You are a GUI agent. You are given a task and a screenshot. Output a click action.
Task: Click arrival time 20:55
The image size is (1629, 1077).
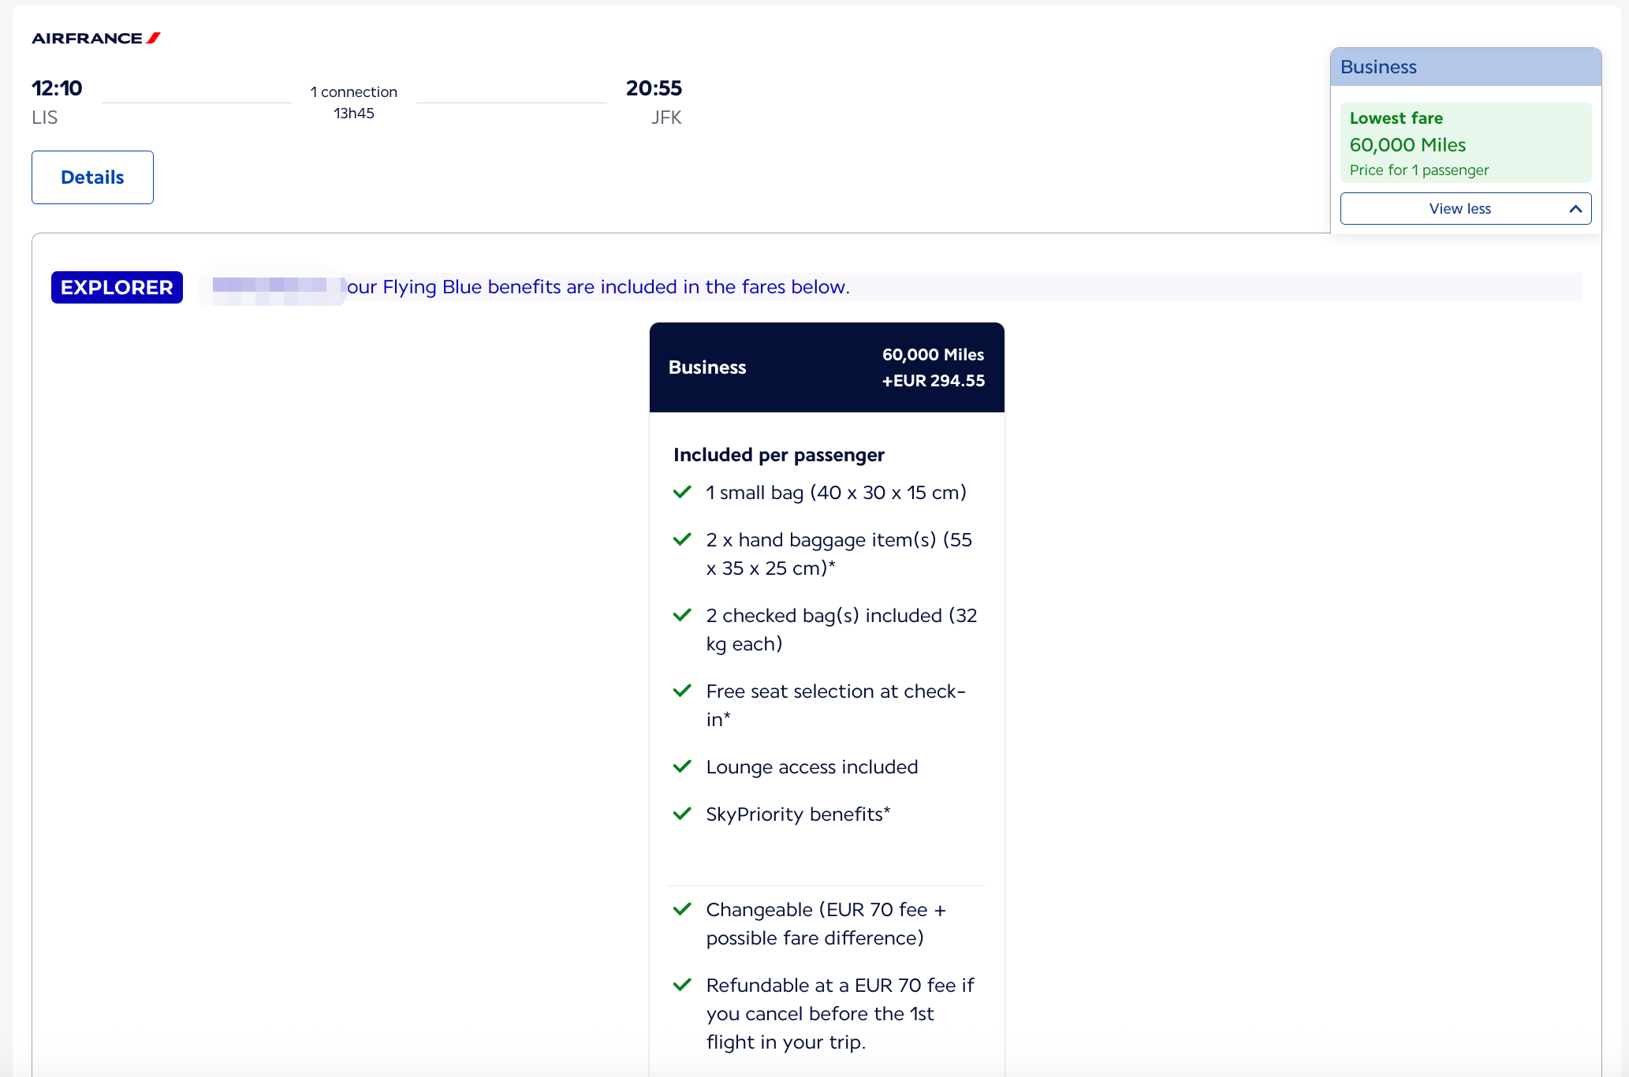654,88
